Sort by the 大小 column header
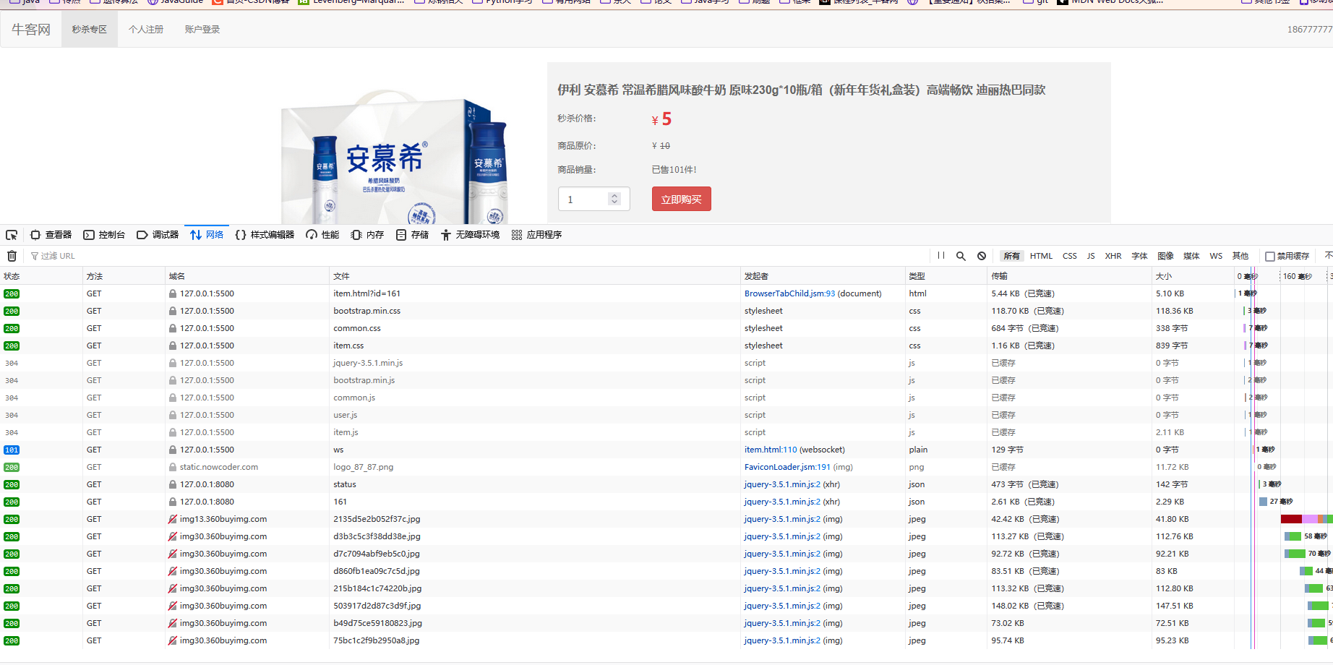 (x=1193, y=276)
